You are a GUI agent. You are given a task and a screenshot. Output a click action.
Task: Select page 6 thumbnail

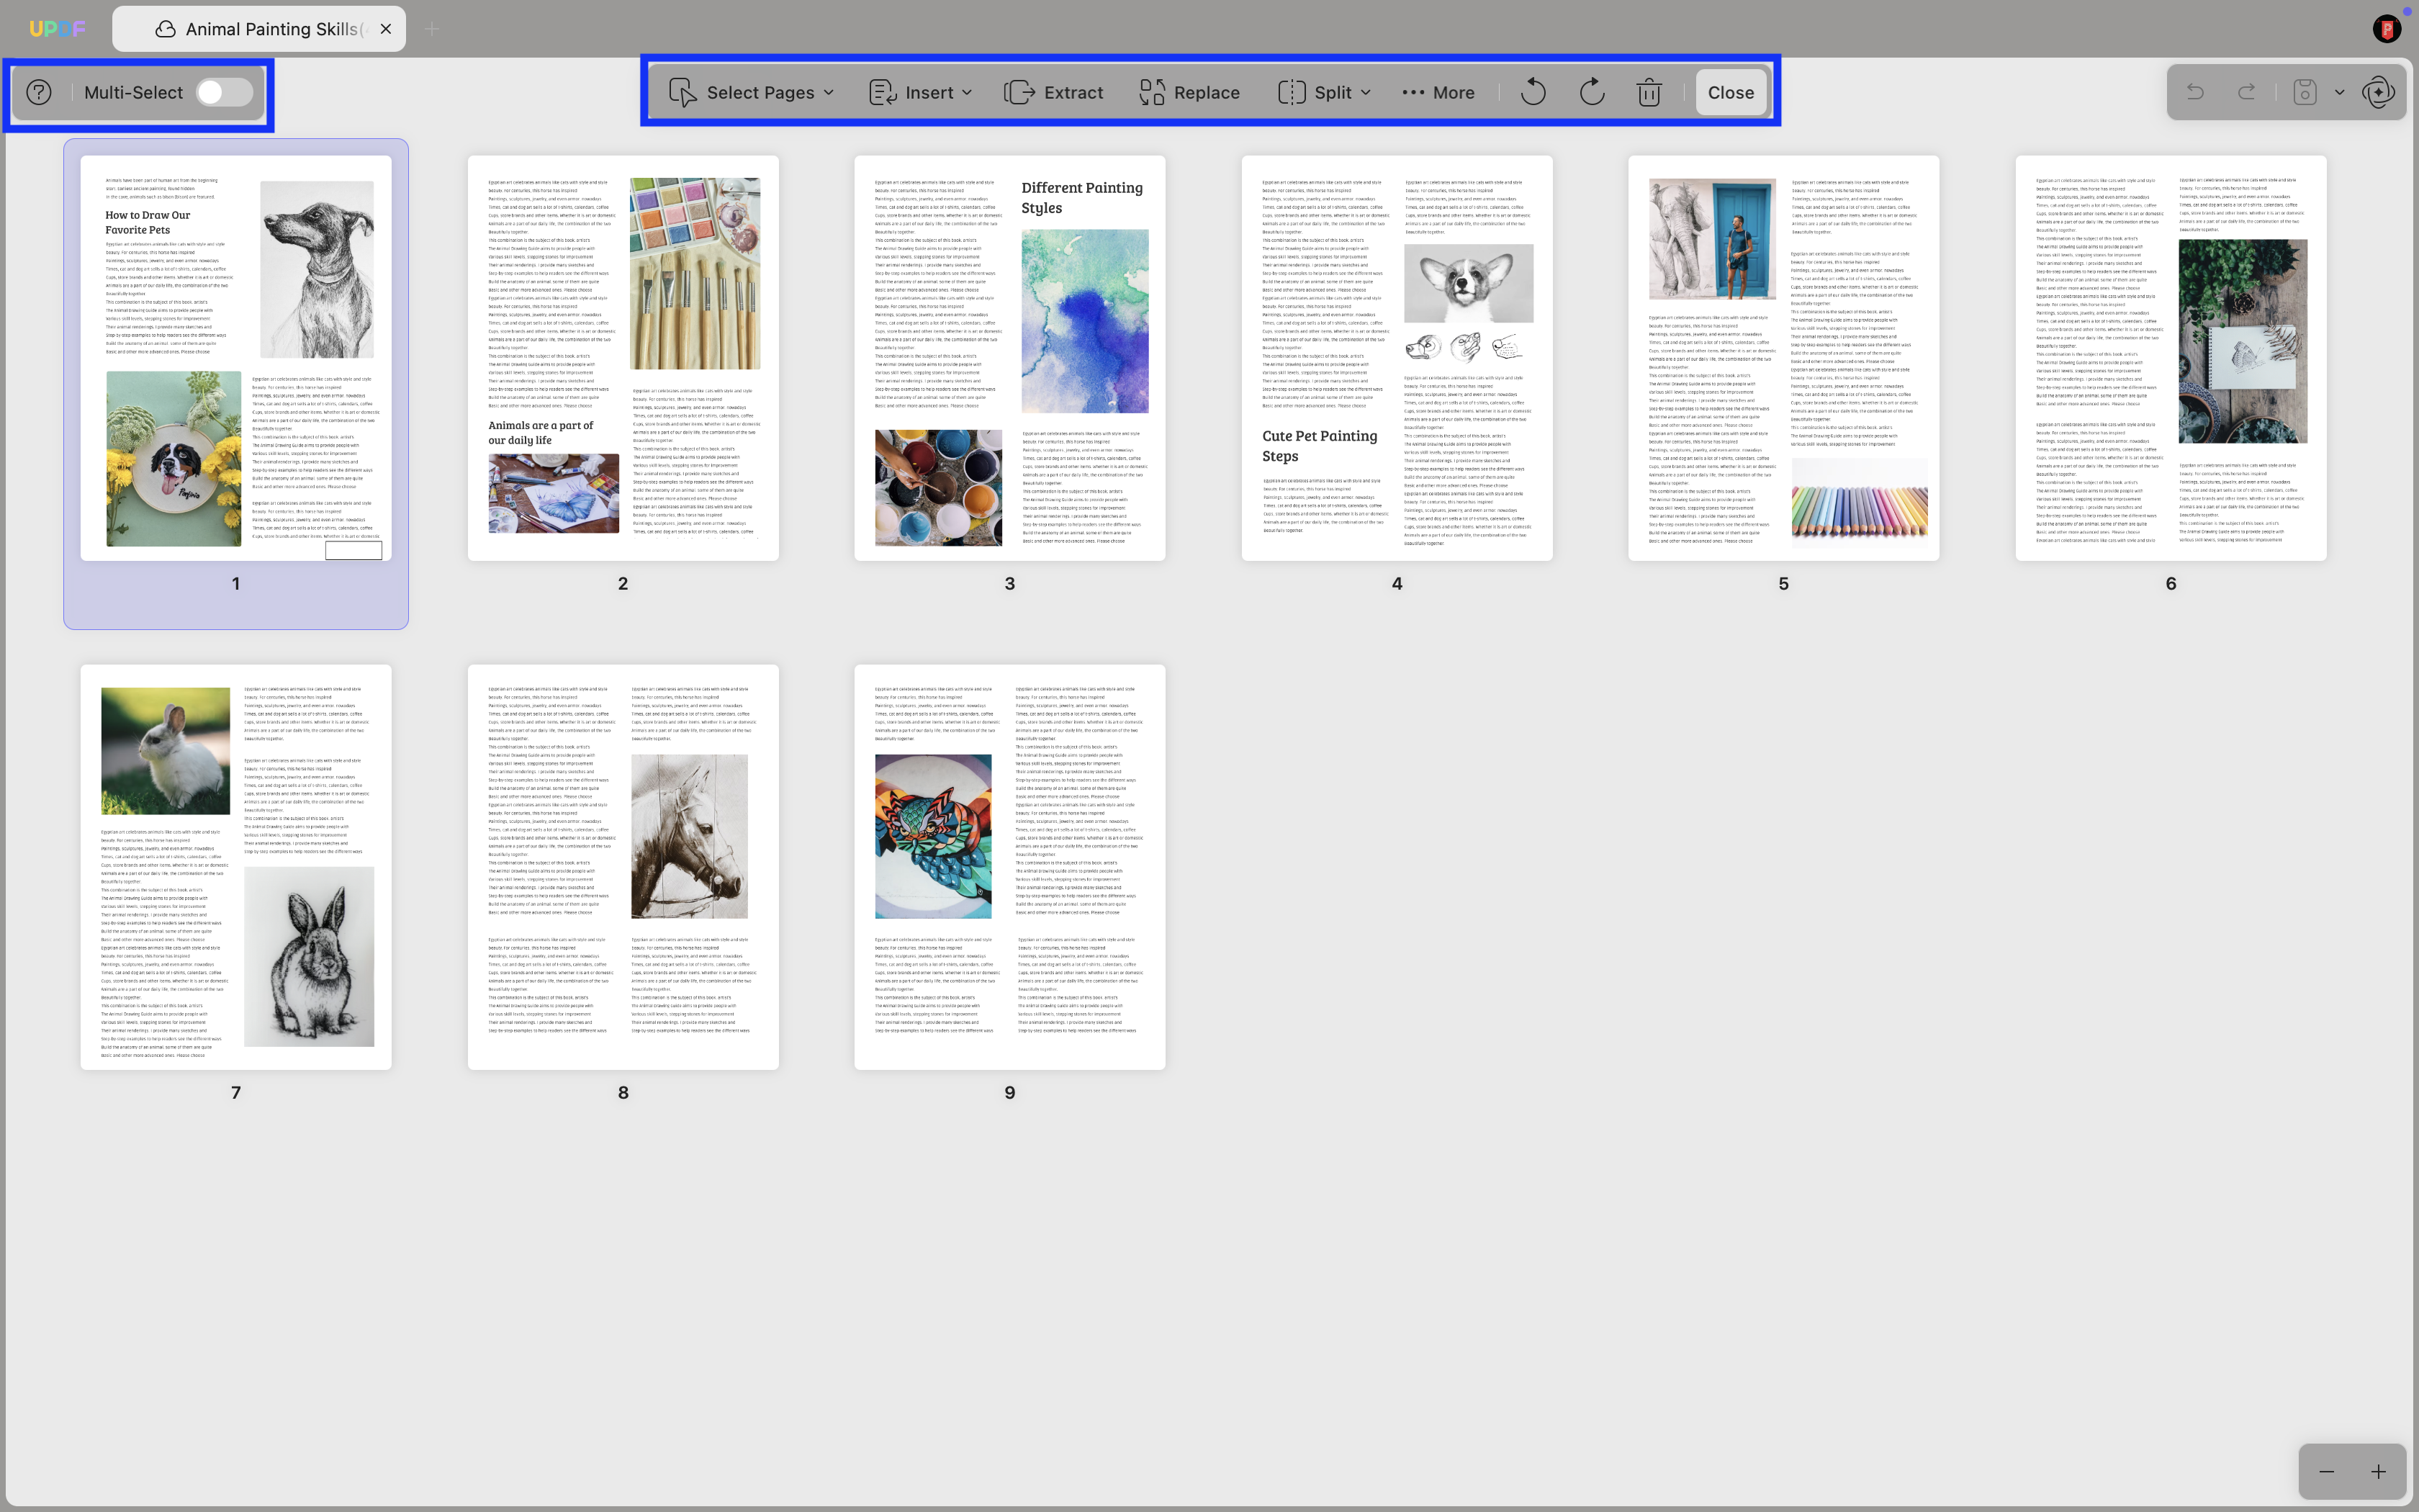tap(2171, 357)
